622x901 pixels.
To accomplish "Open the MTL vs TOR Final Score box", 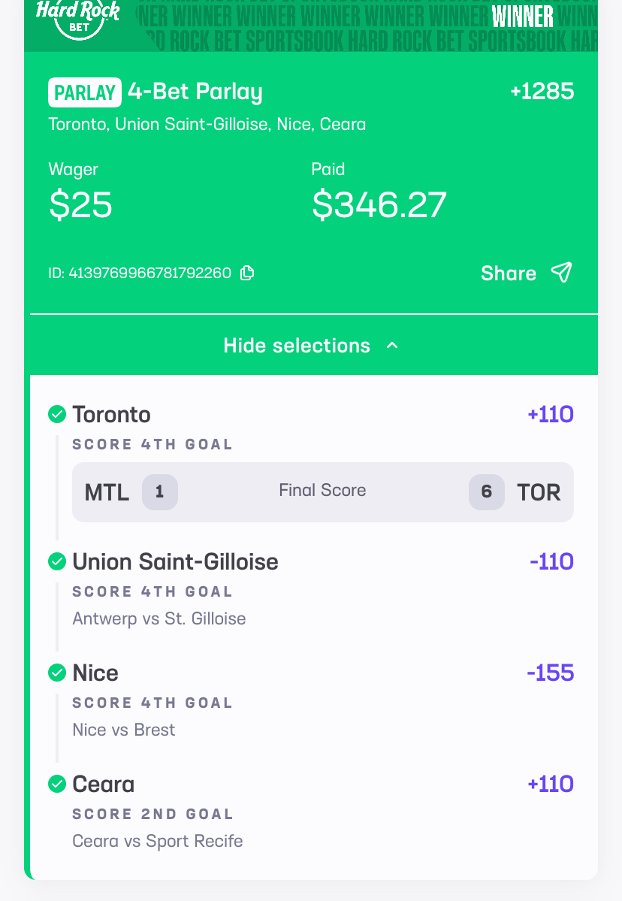I will click(x=323, y=492).
